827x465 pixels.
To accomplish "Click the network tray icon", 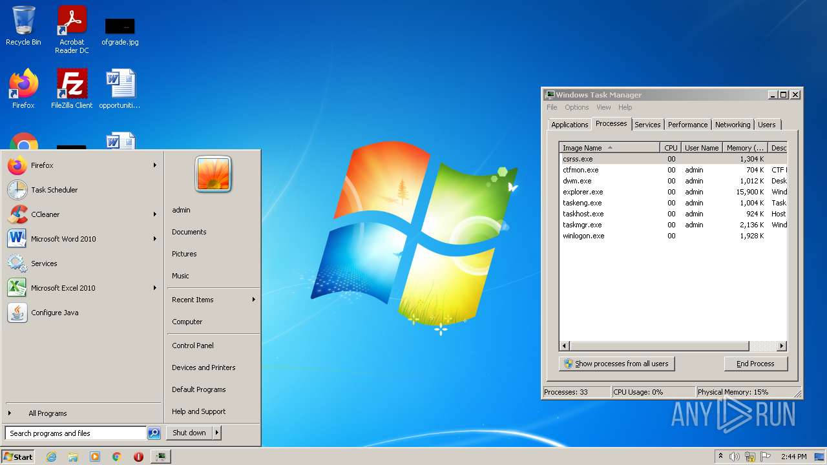I will pyautogui.click(x=750, y=457).
